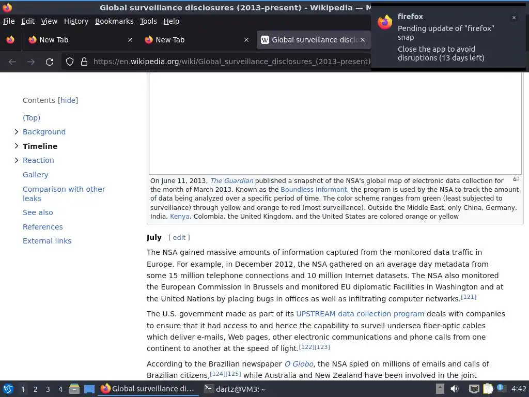Open citation [125] reference link
Image resolution: width=529 pixels, height=397 pixels.
click(x=234, y=374)
